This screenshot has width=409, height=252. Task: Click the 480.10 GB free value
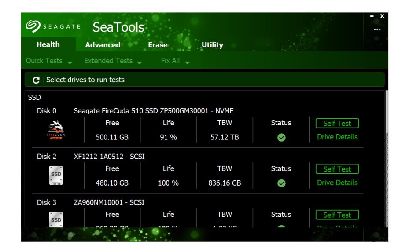point(112,183)
